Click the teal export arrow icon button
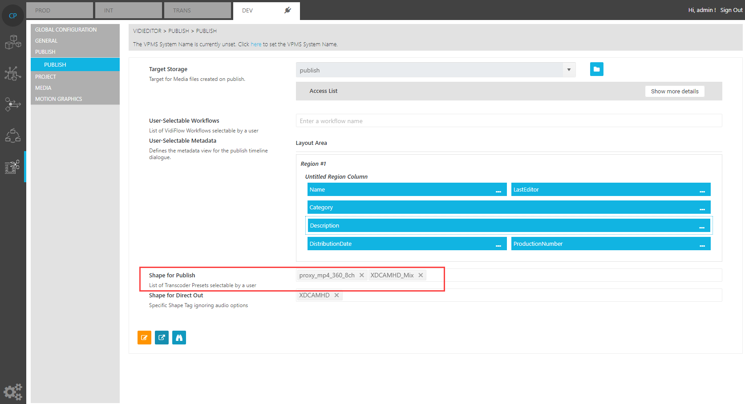The image size is (745, 404). [162, 338]
